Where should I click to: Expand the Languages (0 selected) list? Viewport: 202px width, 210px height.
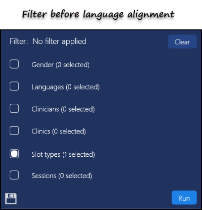65,87
